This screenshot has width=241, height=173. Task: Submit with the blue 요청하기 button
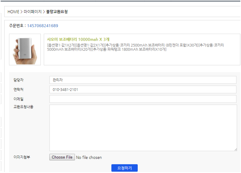pos(124,168)
